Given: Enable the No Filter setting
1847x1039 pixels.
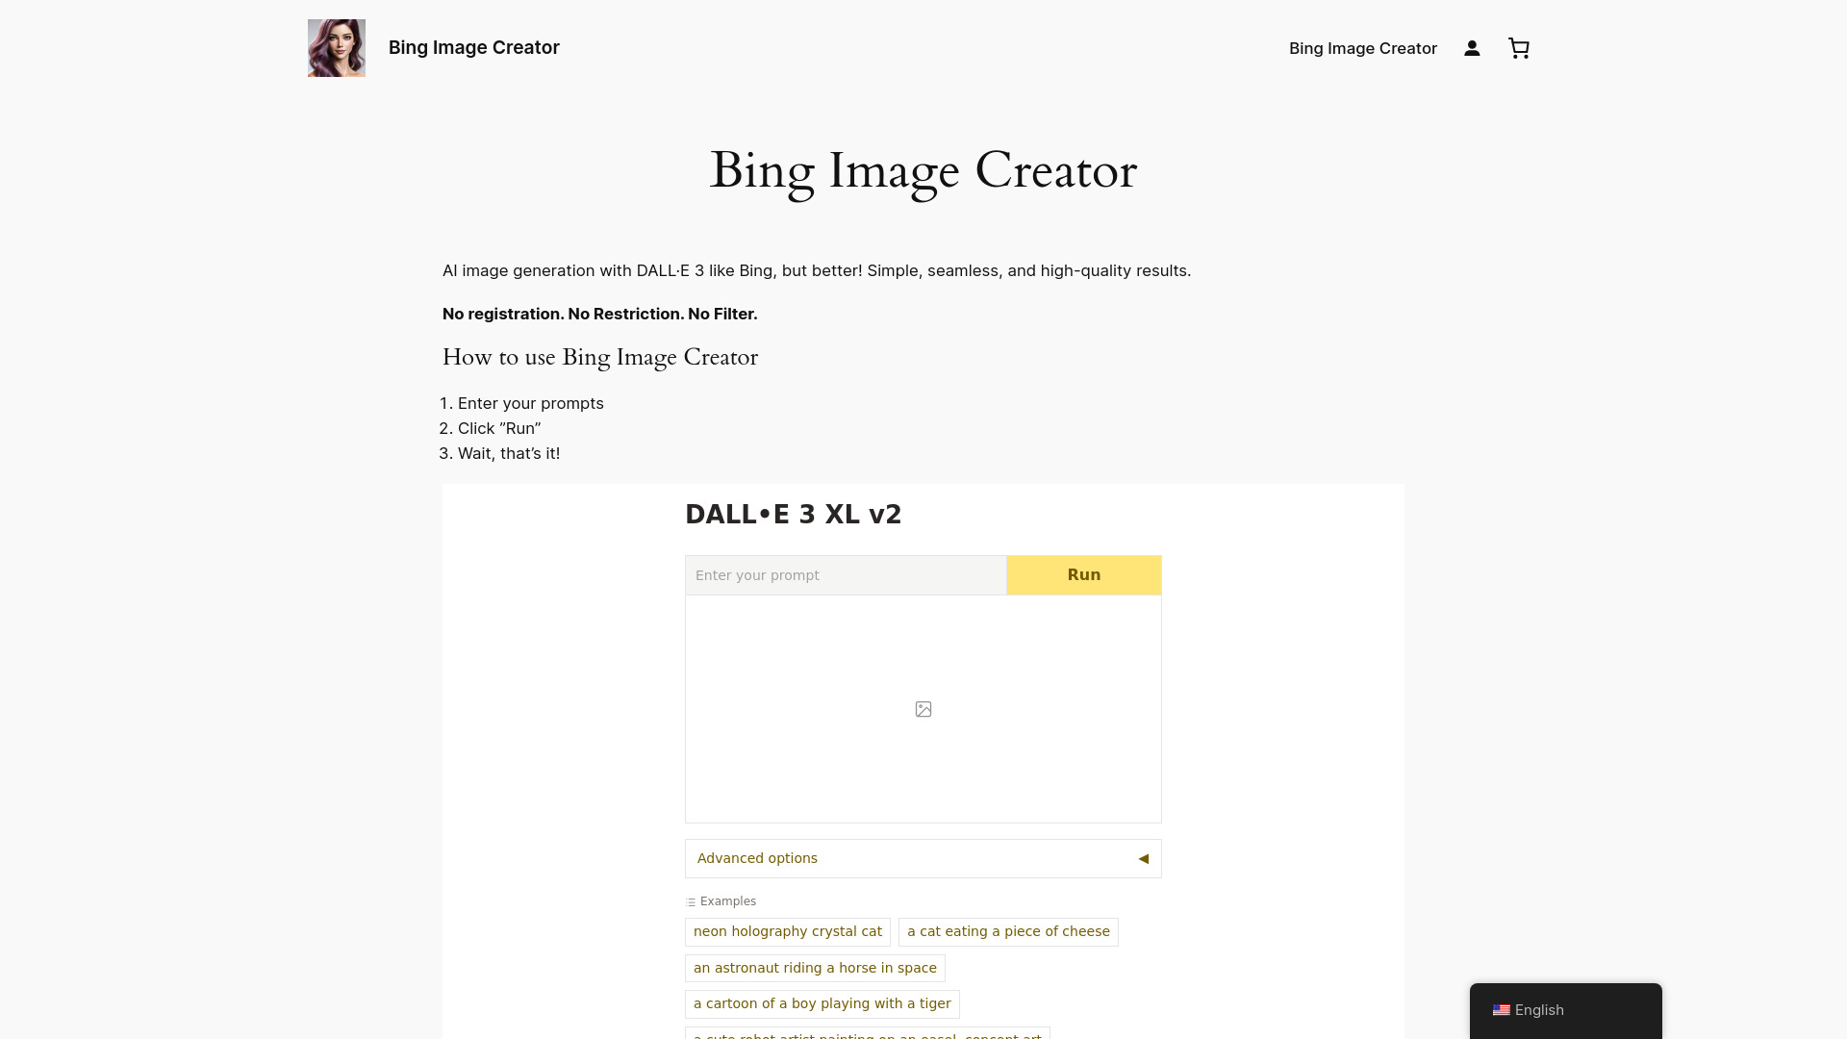Looking at the screenshot, I should 923,857.
